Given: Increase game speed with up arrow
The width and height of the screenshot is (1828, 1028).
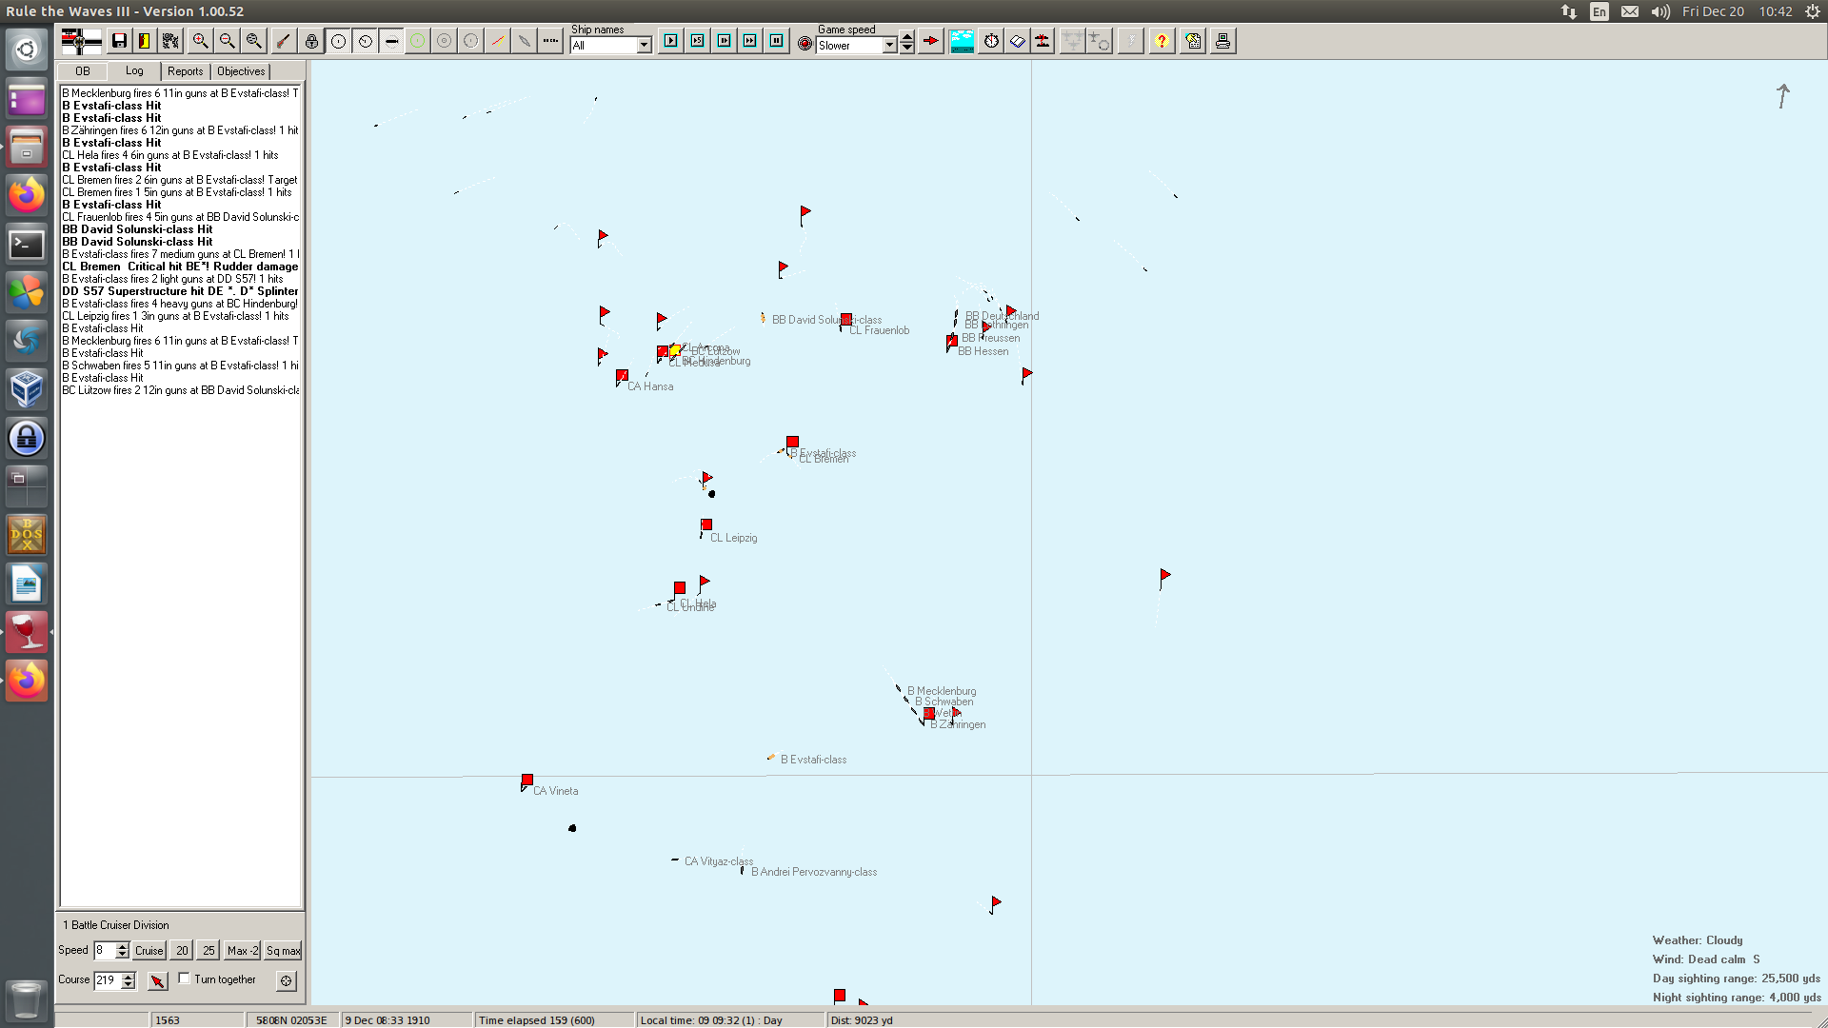Looking at the screenshot, I should (x=907, y=36).
